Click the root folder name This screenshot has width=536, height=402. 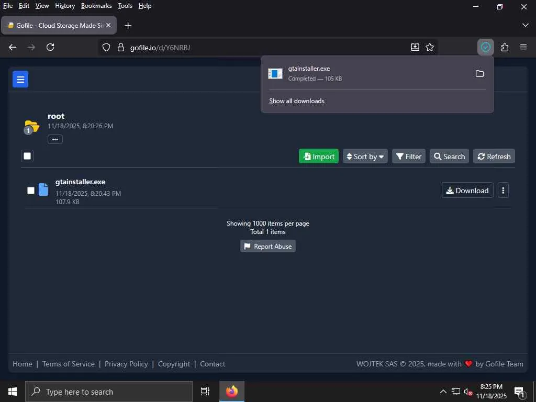click(x=56, y=116)
